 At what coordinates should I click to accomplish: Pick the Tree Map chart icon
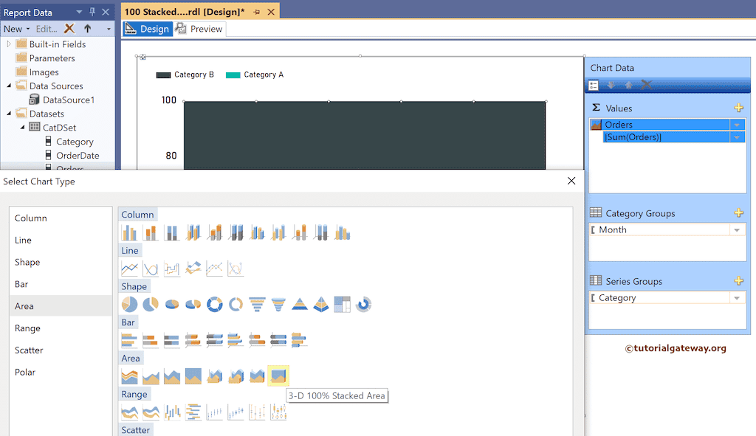click(342, 305)
